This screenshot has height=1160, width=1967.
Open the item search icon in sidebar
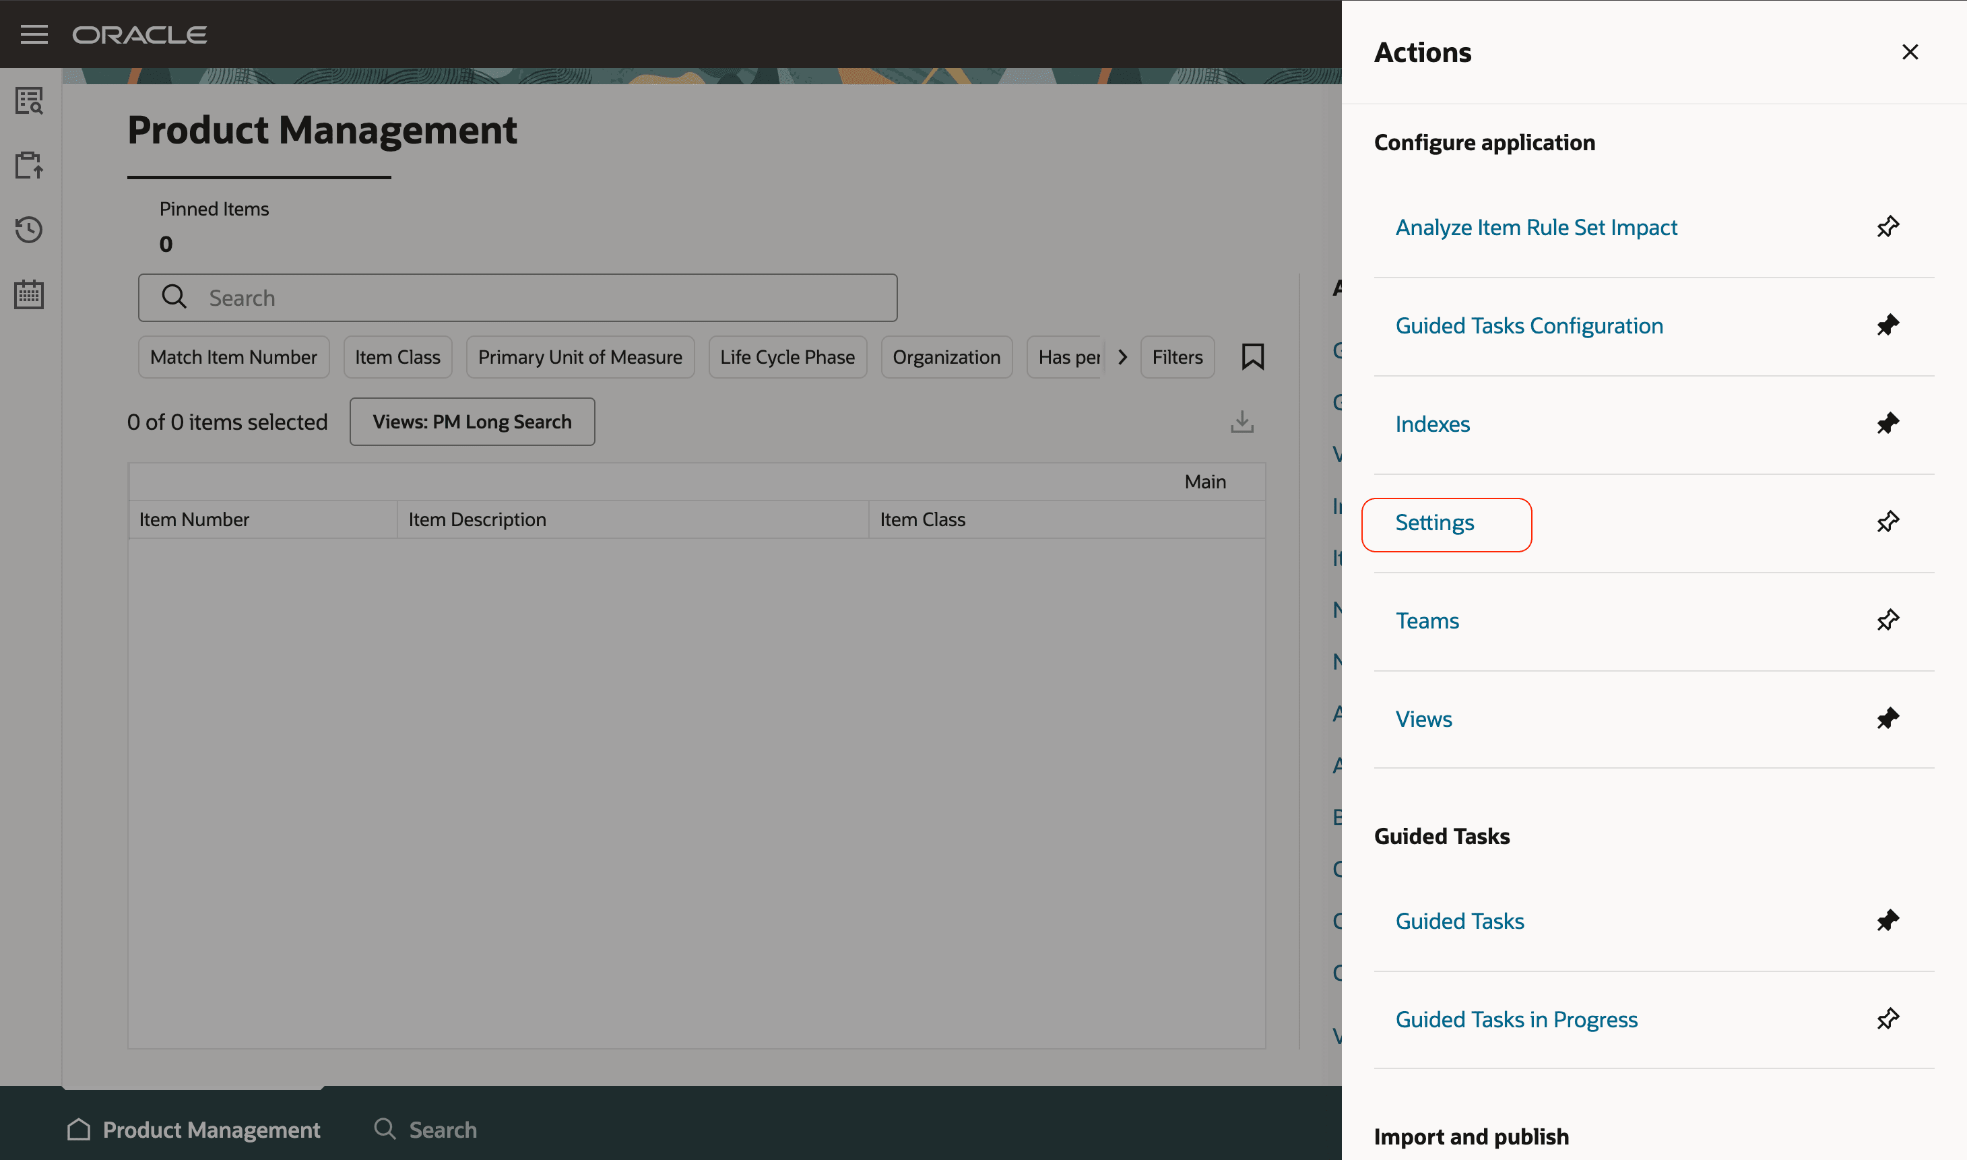(x=29, y=101)
